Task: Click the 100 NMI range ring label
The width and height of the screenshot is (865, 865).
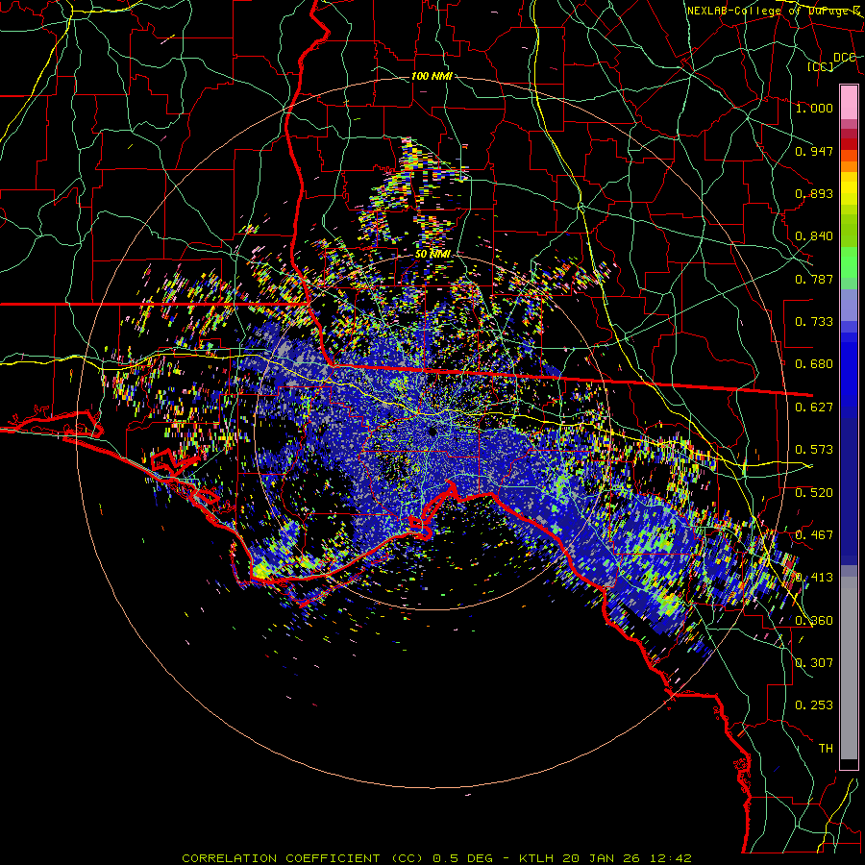Action: pyautogui.click(x=432, y=76)
